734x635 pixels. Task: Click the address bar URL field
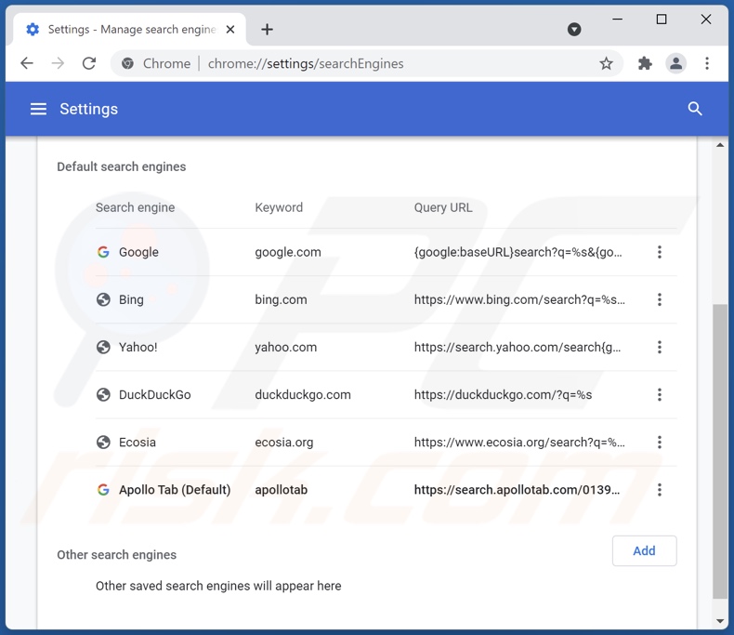pyautogui.click(x=372, y=63)
